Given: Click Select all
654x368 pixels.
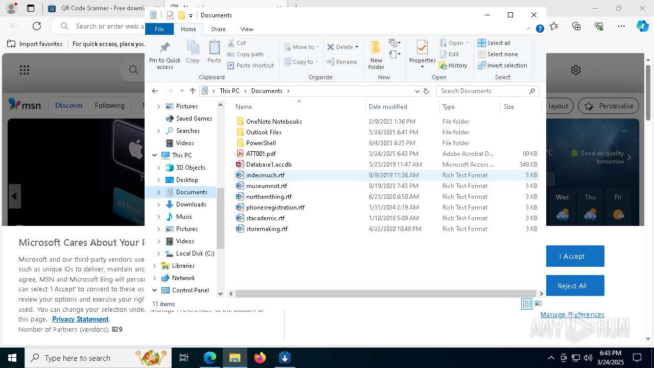Looking at the screenshot, I should click(494, 43).
